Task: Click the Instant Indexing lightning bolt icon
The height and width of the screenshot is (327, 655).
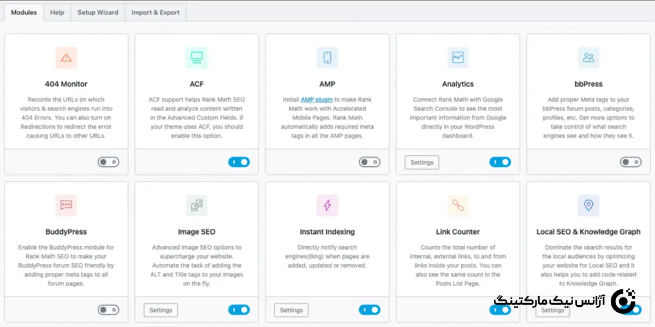Action: [x=327, y=205]
